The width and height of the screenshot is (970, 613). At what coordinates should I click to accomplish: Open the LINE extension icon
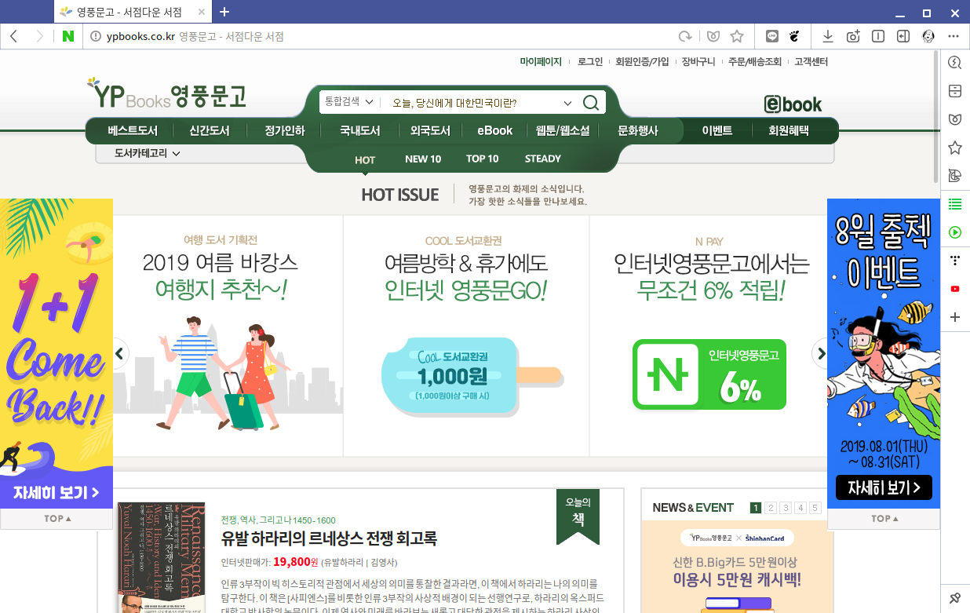(x=771, y=36)
